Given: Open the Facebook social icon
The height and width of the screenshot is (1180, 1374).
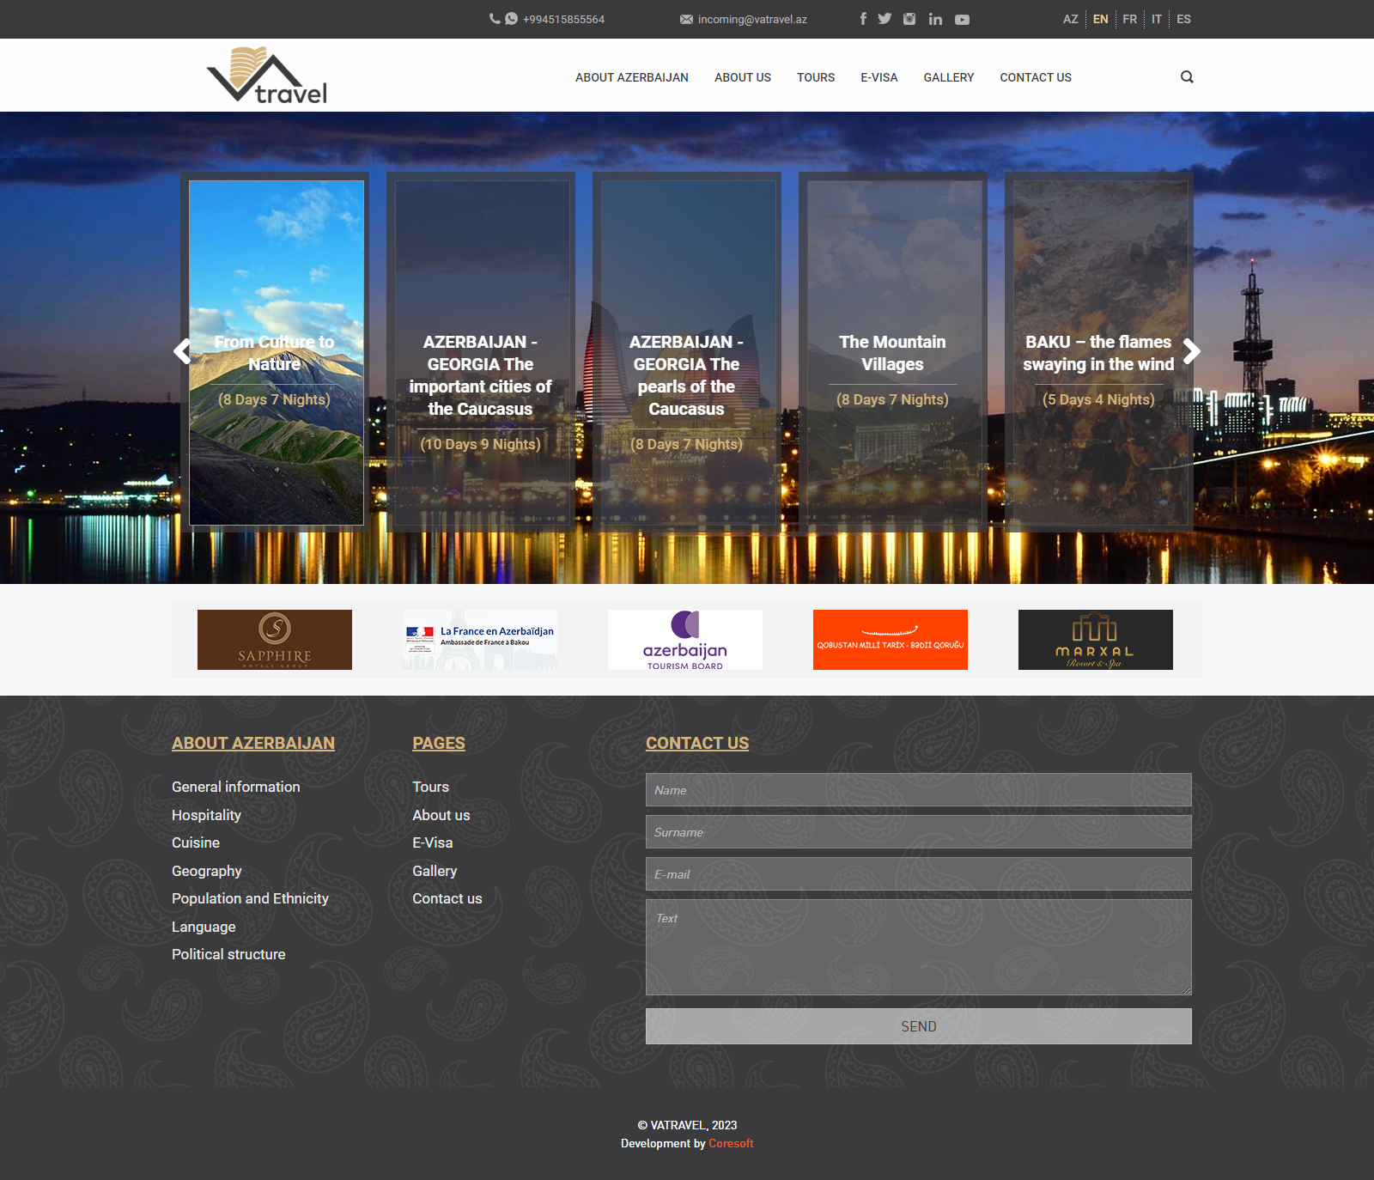Looking at the screenshot, I should (x=863, y=19).
